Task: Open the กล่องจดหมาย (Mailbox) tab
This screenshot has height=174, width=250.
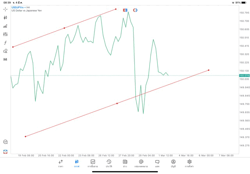Action: tap(141, 163)
